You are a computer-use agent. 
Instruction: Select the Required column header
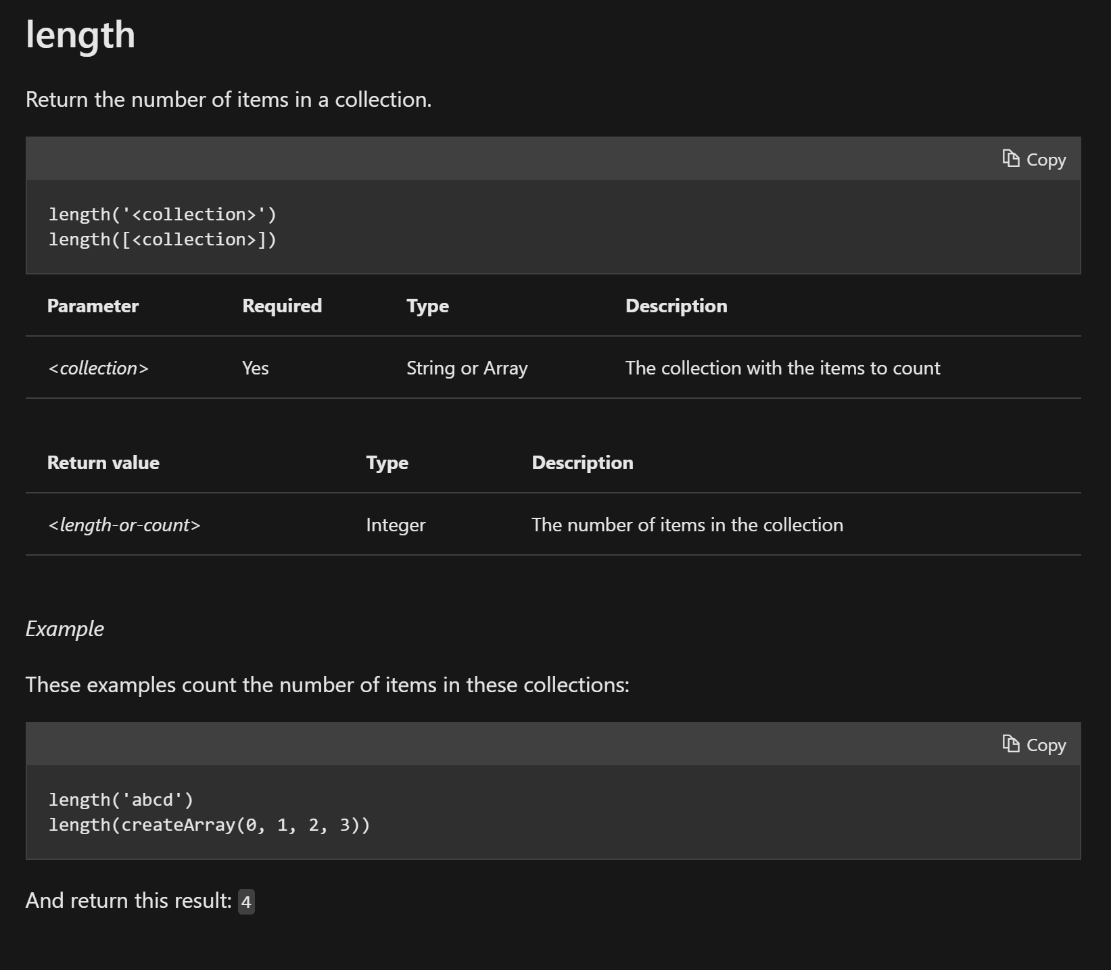(x=282, y=306)
